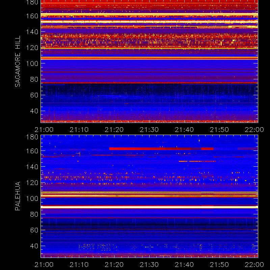This screenshot has width=270, height=270.
Task: Select the Sagamore Hill spectrogram plot
Action: [x=149, y=61]
